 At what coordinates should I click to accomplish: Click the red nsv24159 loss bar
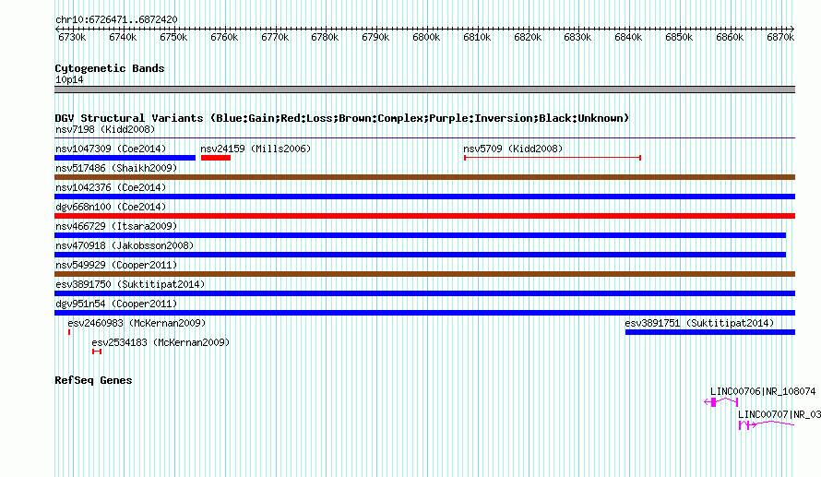[216, 158]
